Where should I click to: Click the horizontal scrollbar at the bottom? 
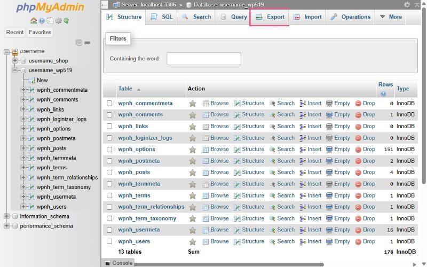point(229,264)
